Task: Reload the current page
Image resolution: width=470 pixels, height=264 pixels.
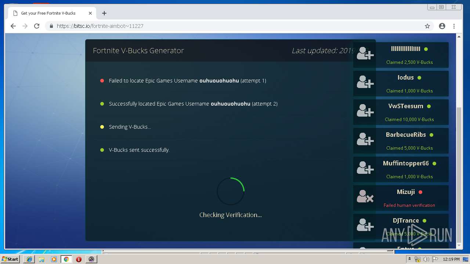Action: 37,26
